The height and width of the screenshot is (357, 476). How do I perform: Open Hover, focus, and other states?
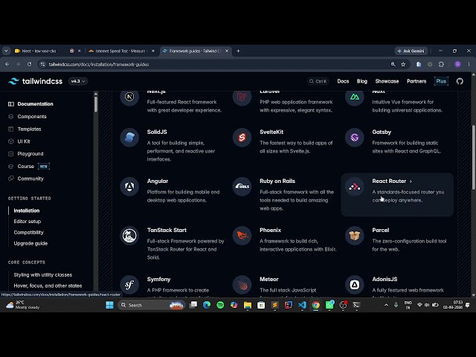[x=48, y=286]
